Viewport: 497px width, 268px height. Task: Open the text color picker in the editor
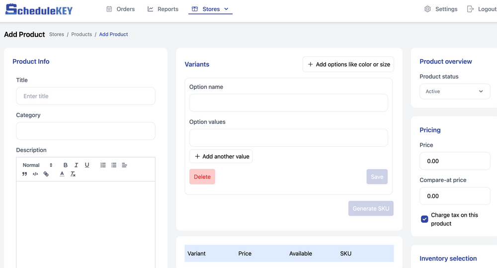point(62,174)
